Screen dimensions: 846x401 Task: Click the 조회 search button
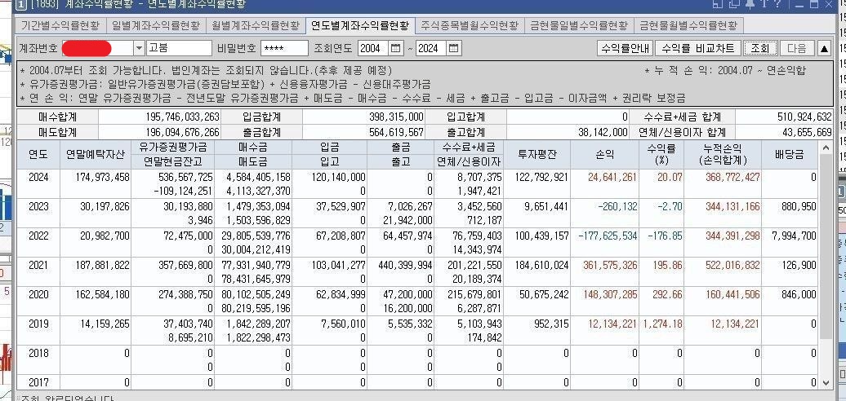point(760,48)
